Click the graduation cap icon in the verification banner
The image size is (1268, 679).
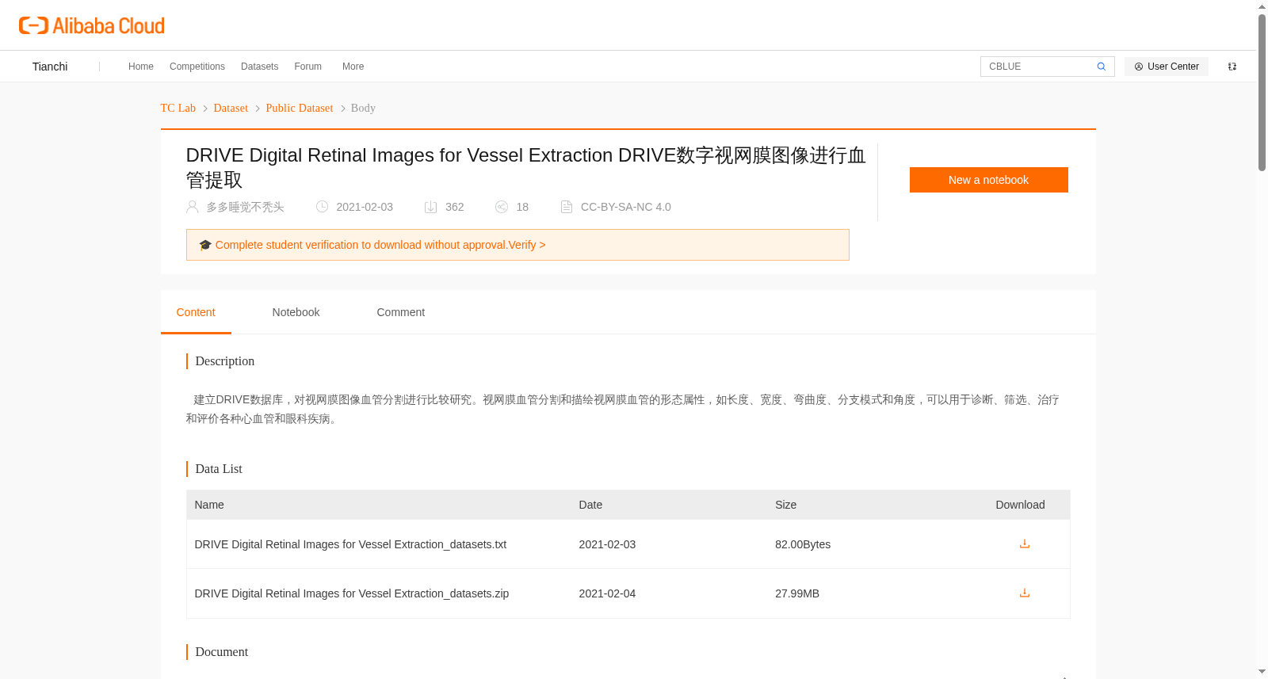205,245
